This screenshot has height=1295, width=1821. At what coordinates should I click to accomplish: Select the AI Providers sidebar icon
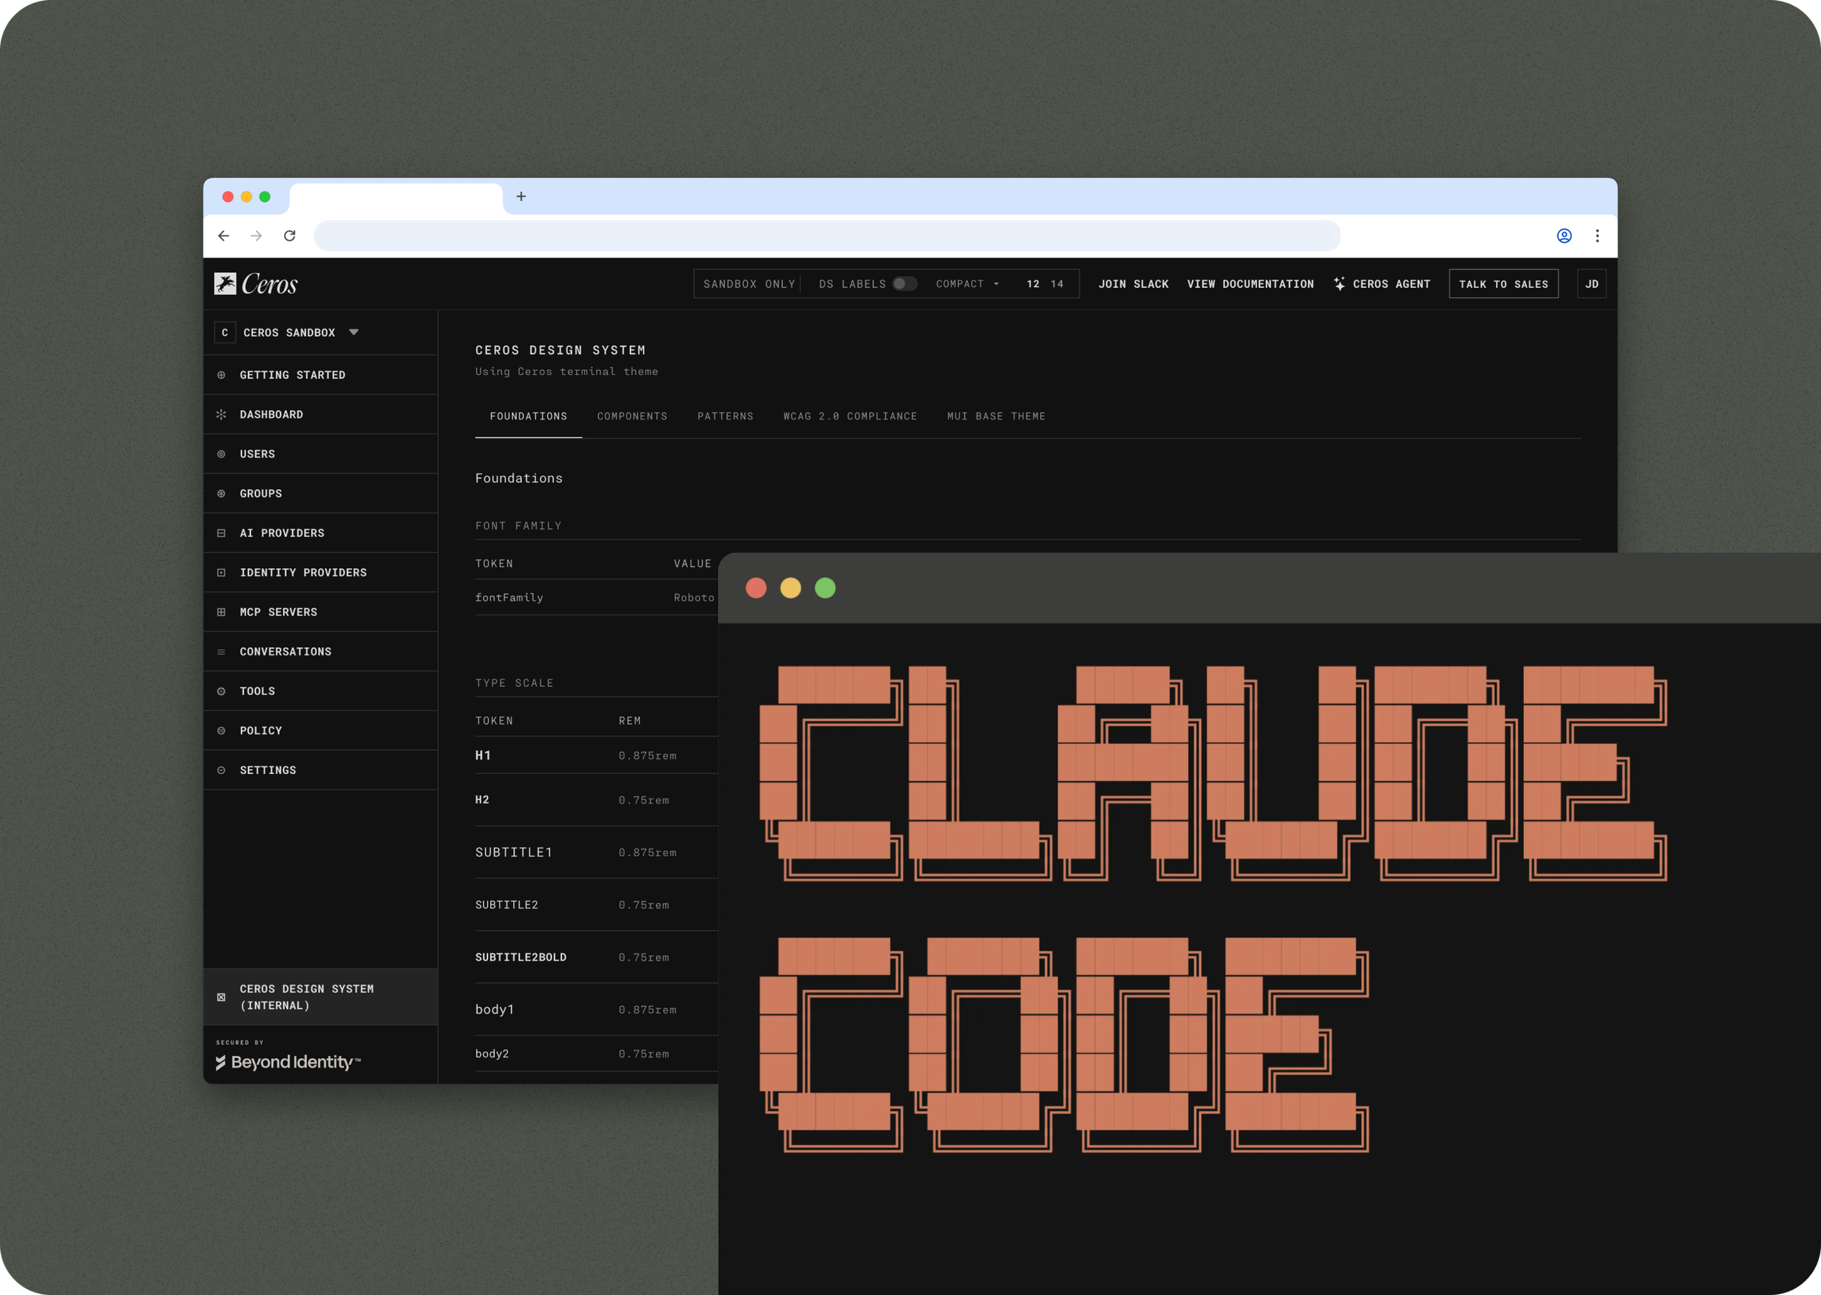coord(221,533)
